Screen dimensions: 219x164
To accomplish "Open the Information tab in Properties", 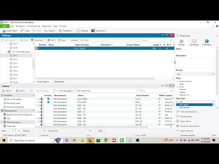I will [207, 42].
